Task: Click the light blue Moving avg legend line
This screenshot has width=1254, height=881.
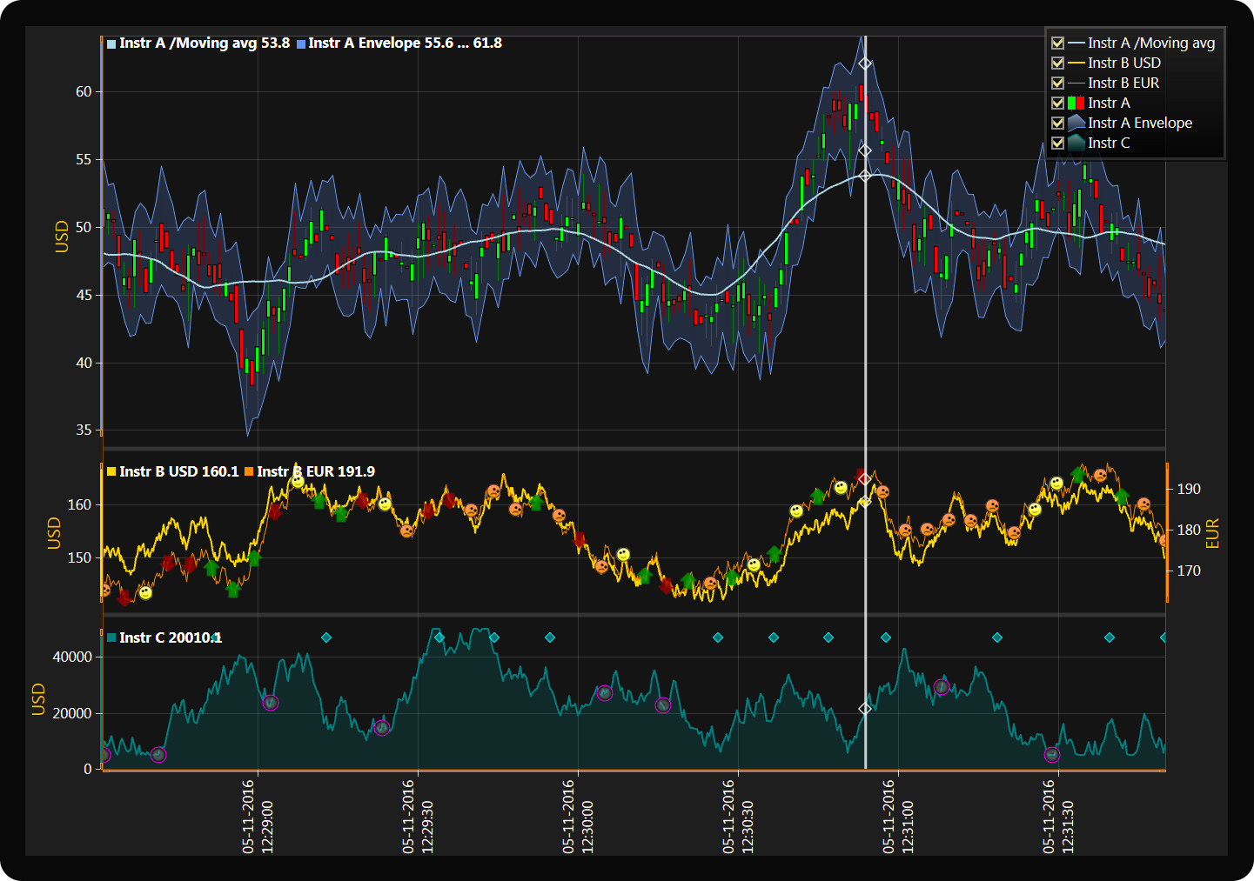Action: (1076, 43)
